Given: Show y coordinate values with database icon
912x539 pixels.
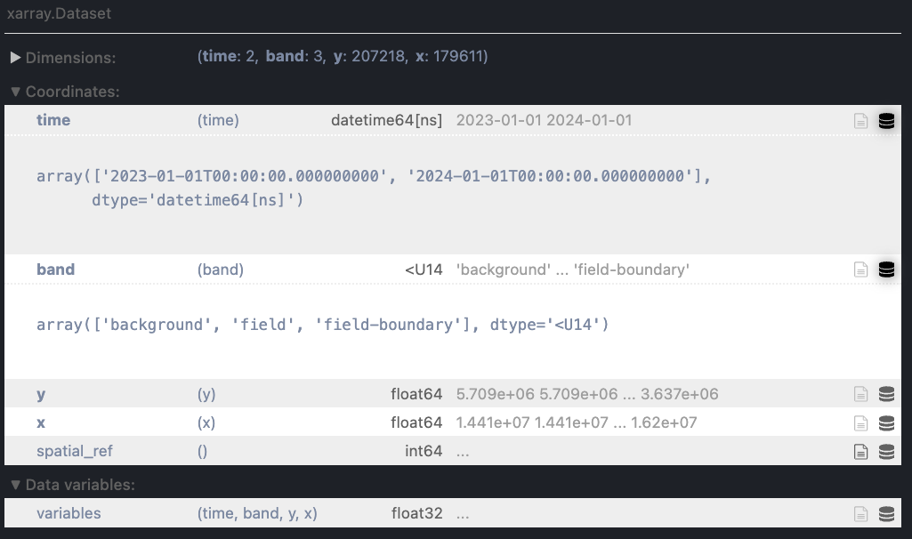Looking at the screenshot, I should click(x=886, y=394).
